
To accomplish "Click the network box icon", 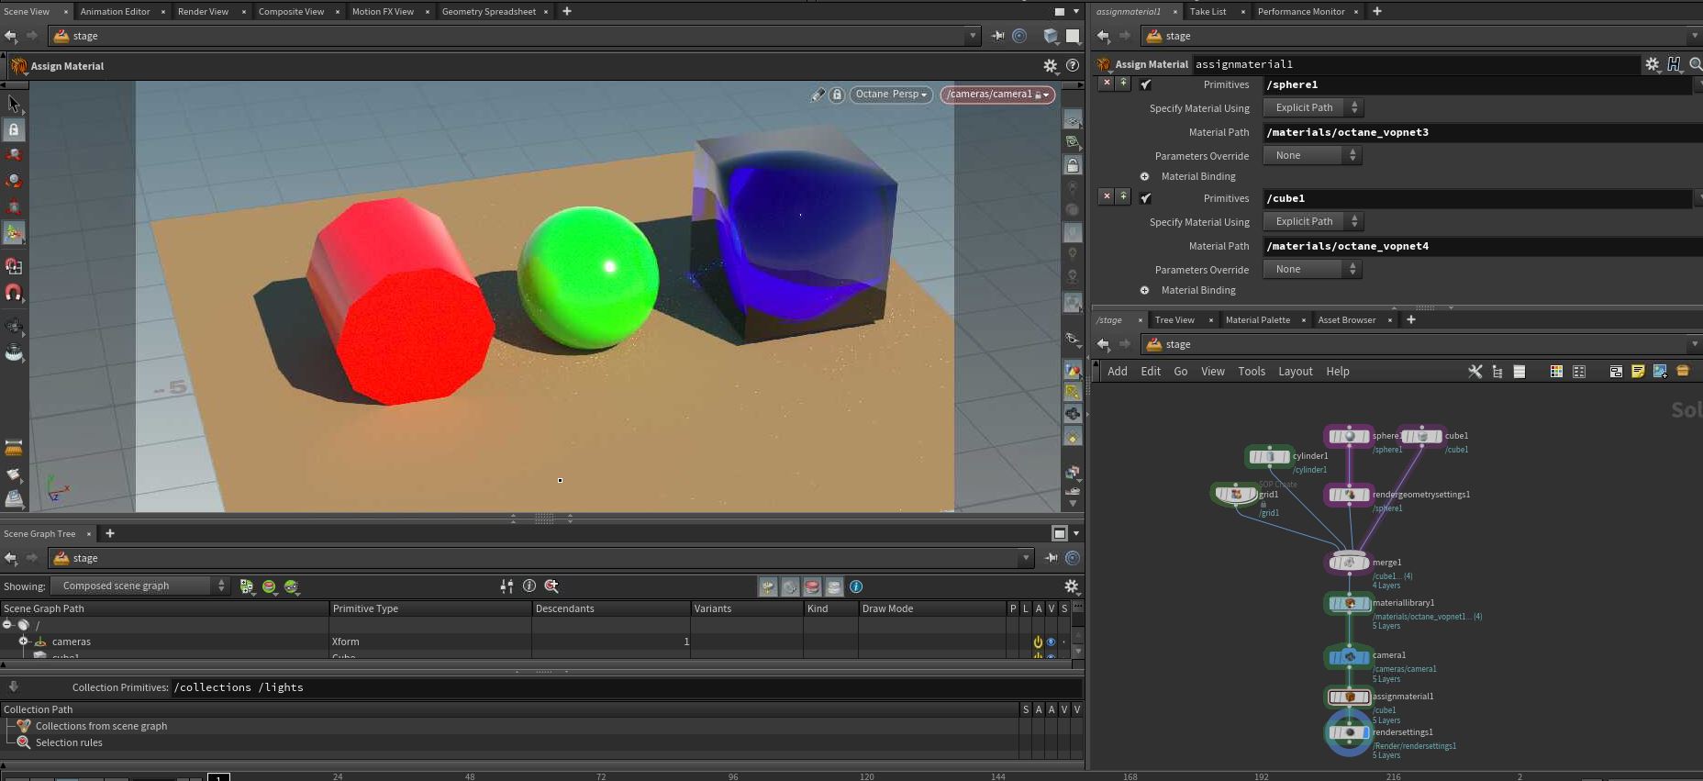I will [x=1616, y=372].
